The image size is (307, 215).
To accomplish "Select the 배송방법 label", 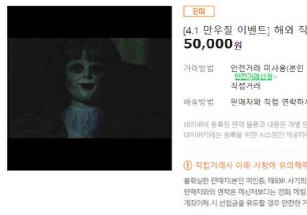I will pos(198,102).
